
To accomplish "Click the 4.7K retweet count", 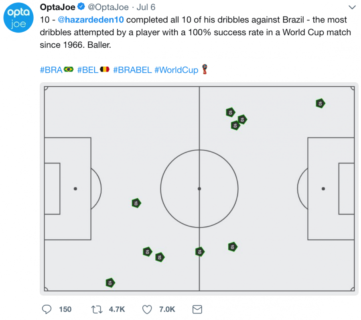I will pos(117,309).
